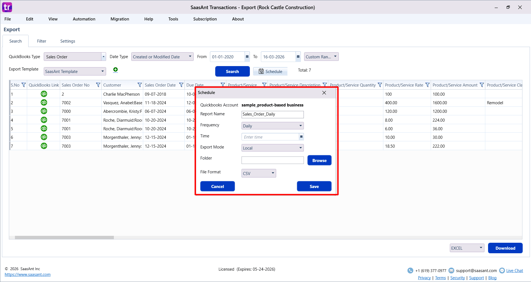This screenshot has width=531, height=282.
Task: Open the From date calendar picker
Action: 247,57
